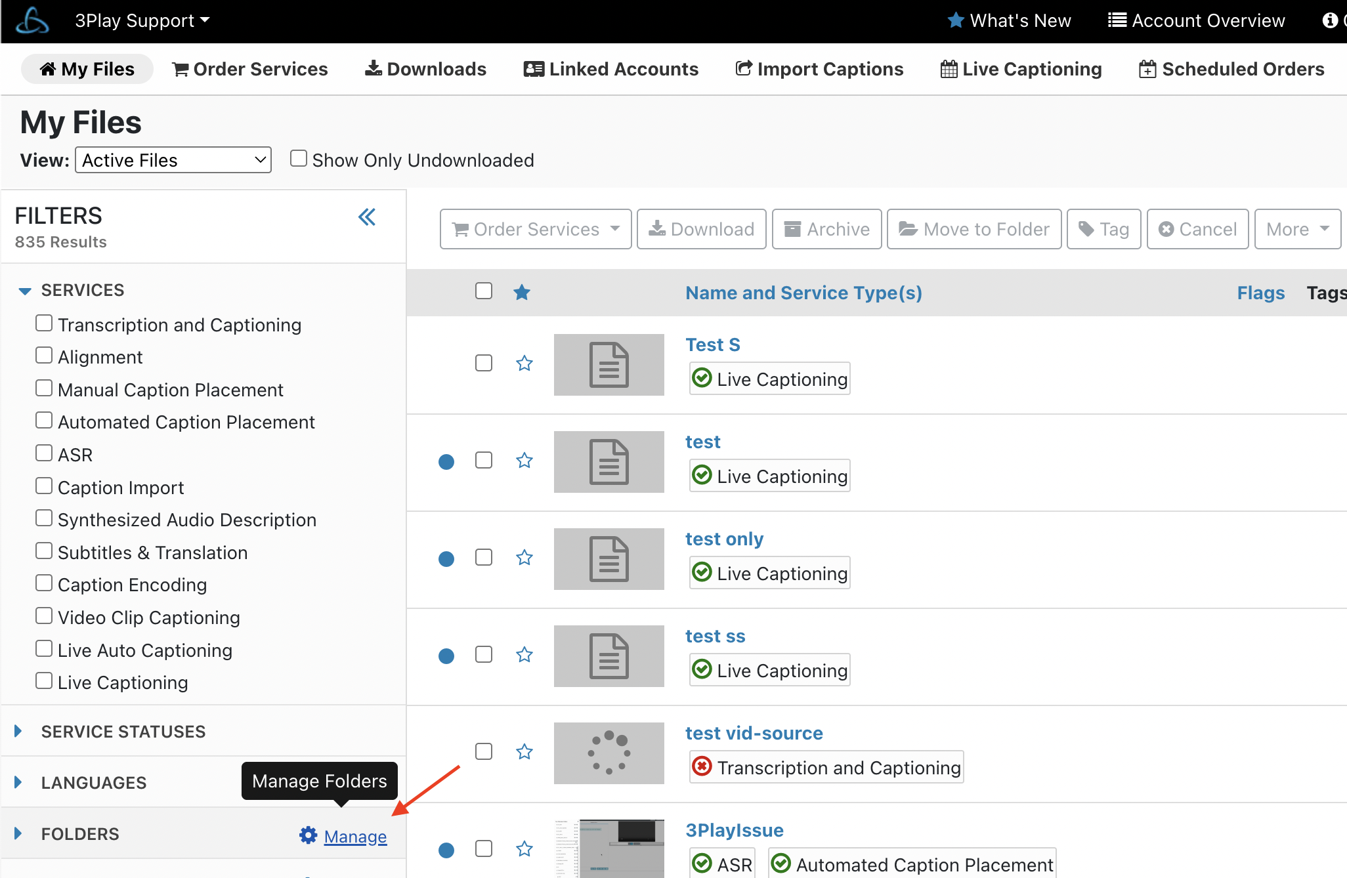
Task: Open Live Captioning tab
Action: coord(1021,69)
